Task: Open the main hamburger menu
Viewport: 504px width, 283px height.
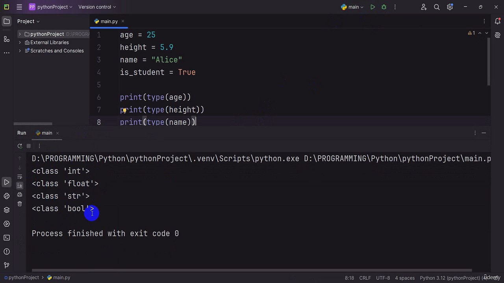Action: tap(19, 7)
